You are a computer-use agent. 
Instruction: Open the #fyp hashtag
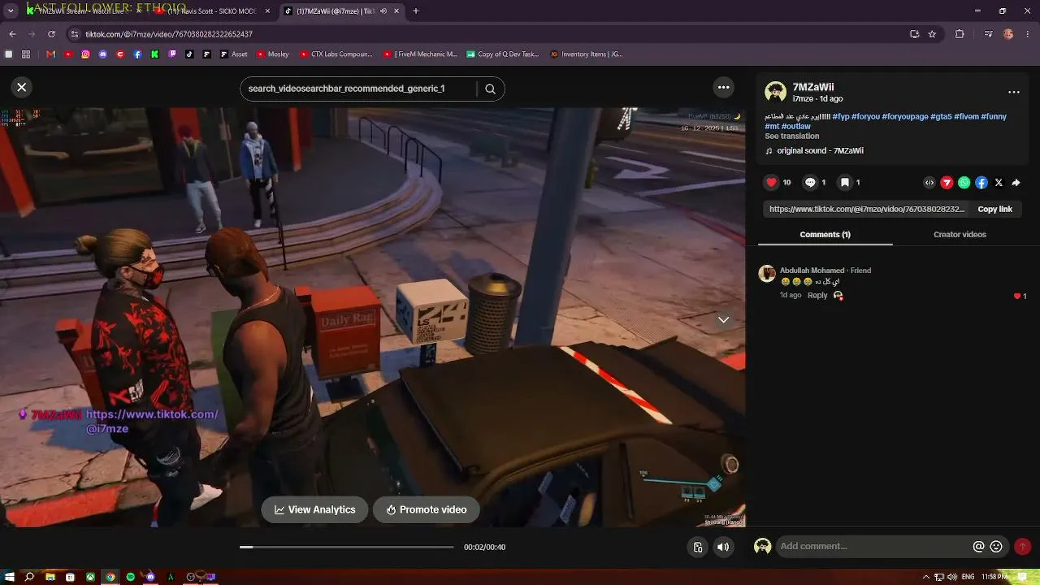click(841, 117)
